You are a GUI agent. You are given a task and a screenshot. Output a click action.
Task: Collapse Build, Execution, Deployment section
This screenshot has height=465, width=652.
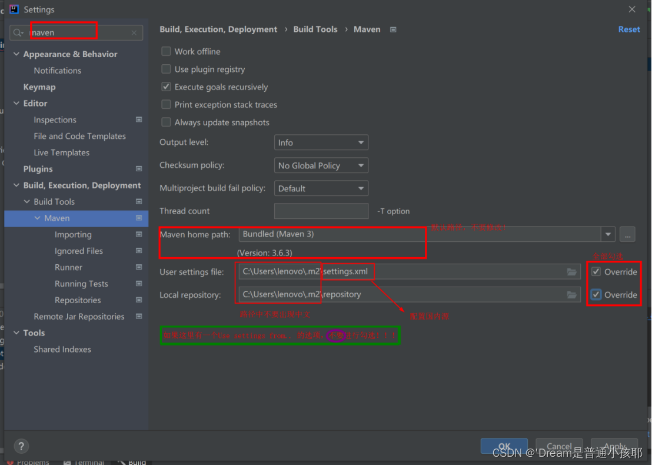point(16,185)
